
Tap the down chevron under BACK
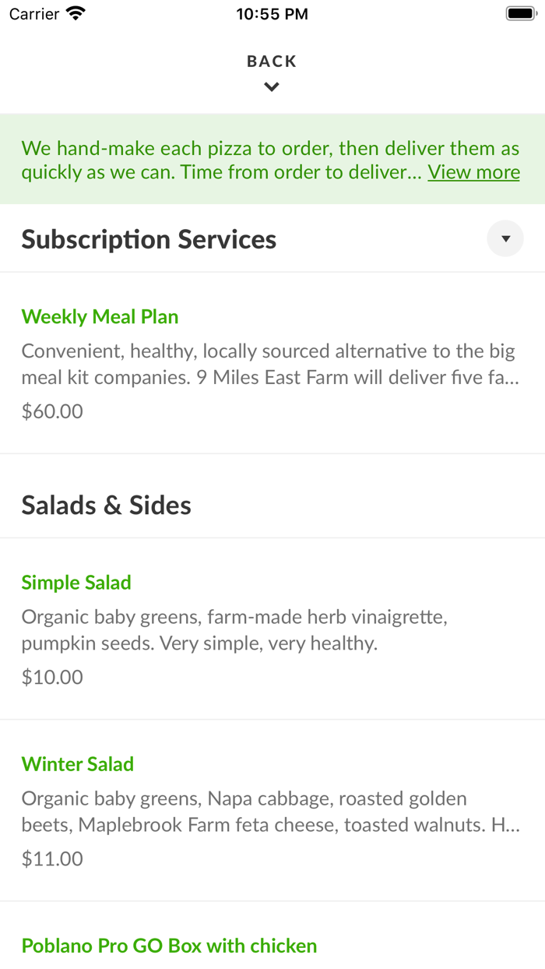272,87
